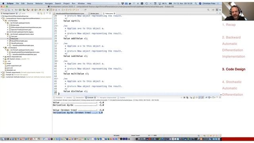The height and width of the screenshot is (143, 254).
Task: Open the Navigate menu
Action: click(49, 4)
